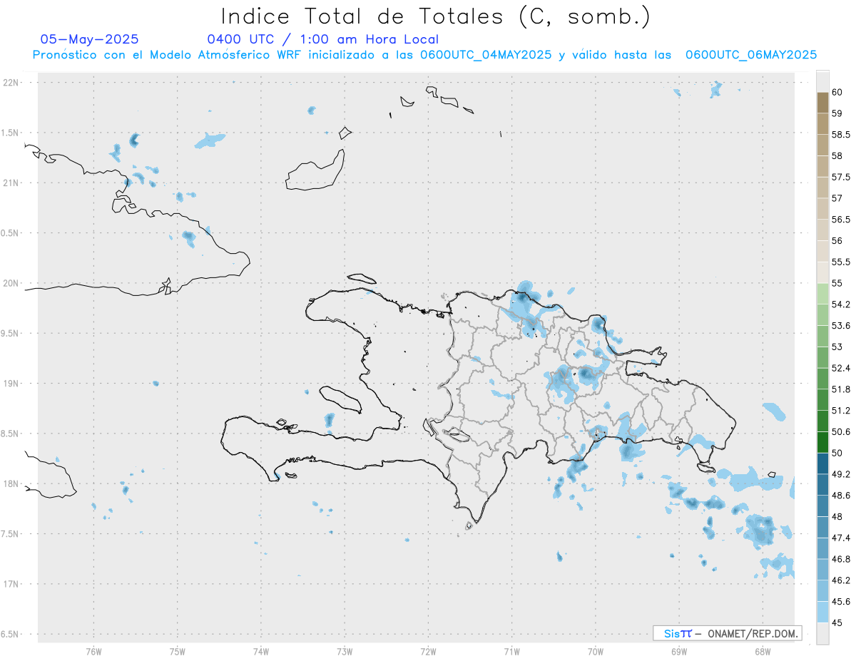The image size is (856, 661).
Task: Click the '22N' latitude label
Action: 11,83
